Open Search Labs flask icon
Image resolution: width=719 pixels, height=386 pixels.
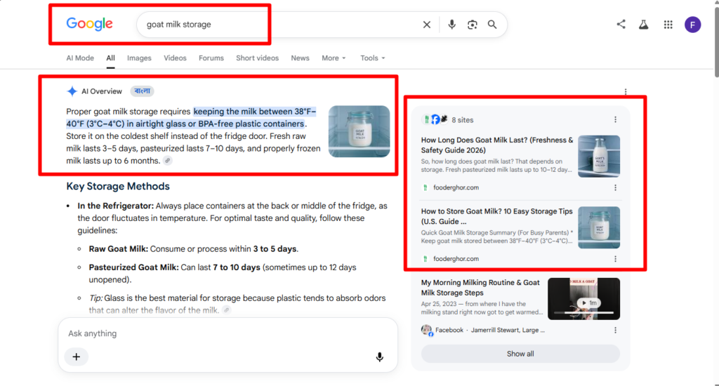pyautogui.click(x=644, y=25)
